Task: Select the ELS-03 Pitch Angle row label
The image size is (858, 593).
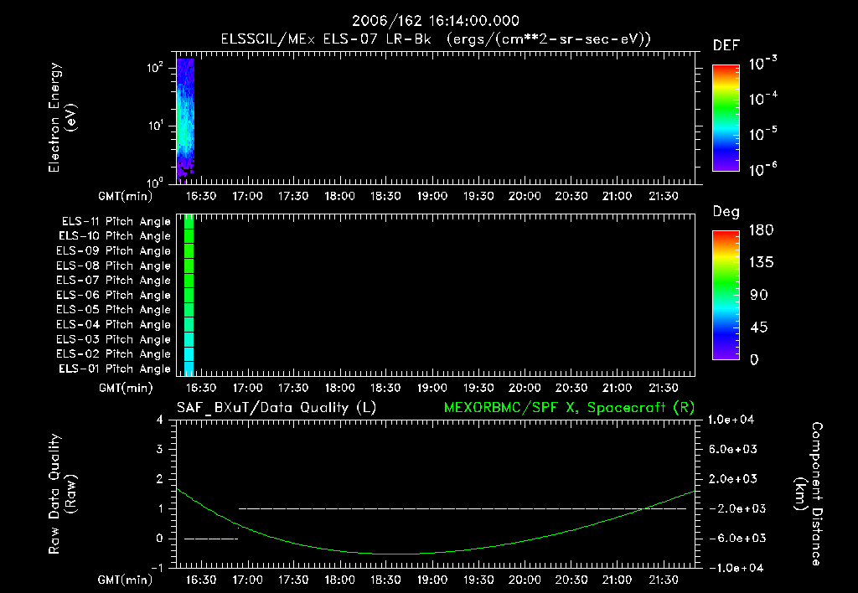Action: point(113,340)
